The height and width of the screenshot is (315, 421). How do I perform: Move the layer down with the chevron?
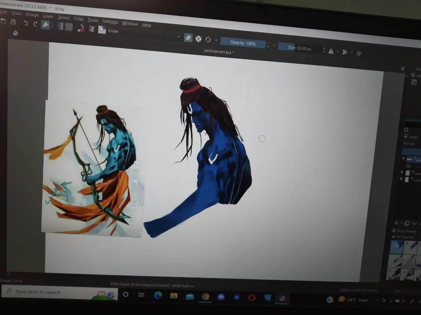pos(414,223)
